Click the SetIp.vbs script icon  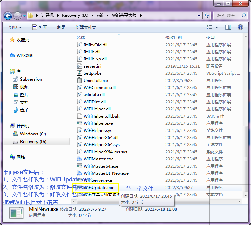coord(79,73)
